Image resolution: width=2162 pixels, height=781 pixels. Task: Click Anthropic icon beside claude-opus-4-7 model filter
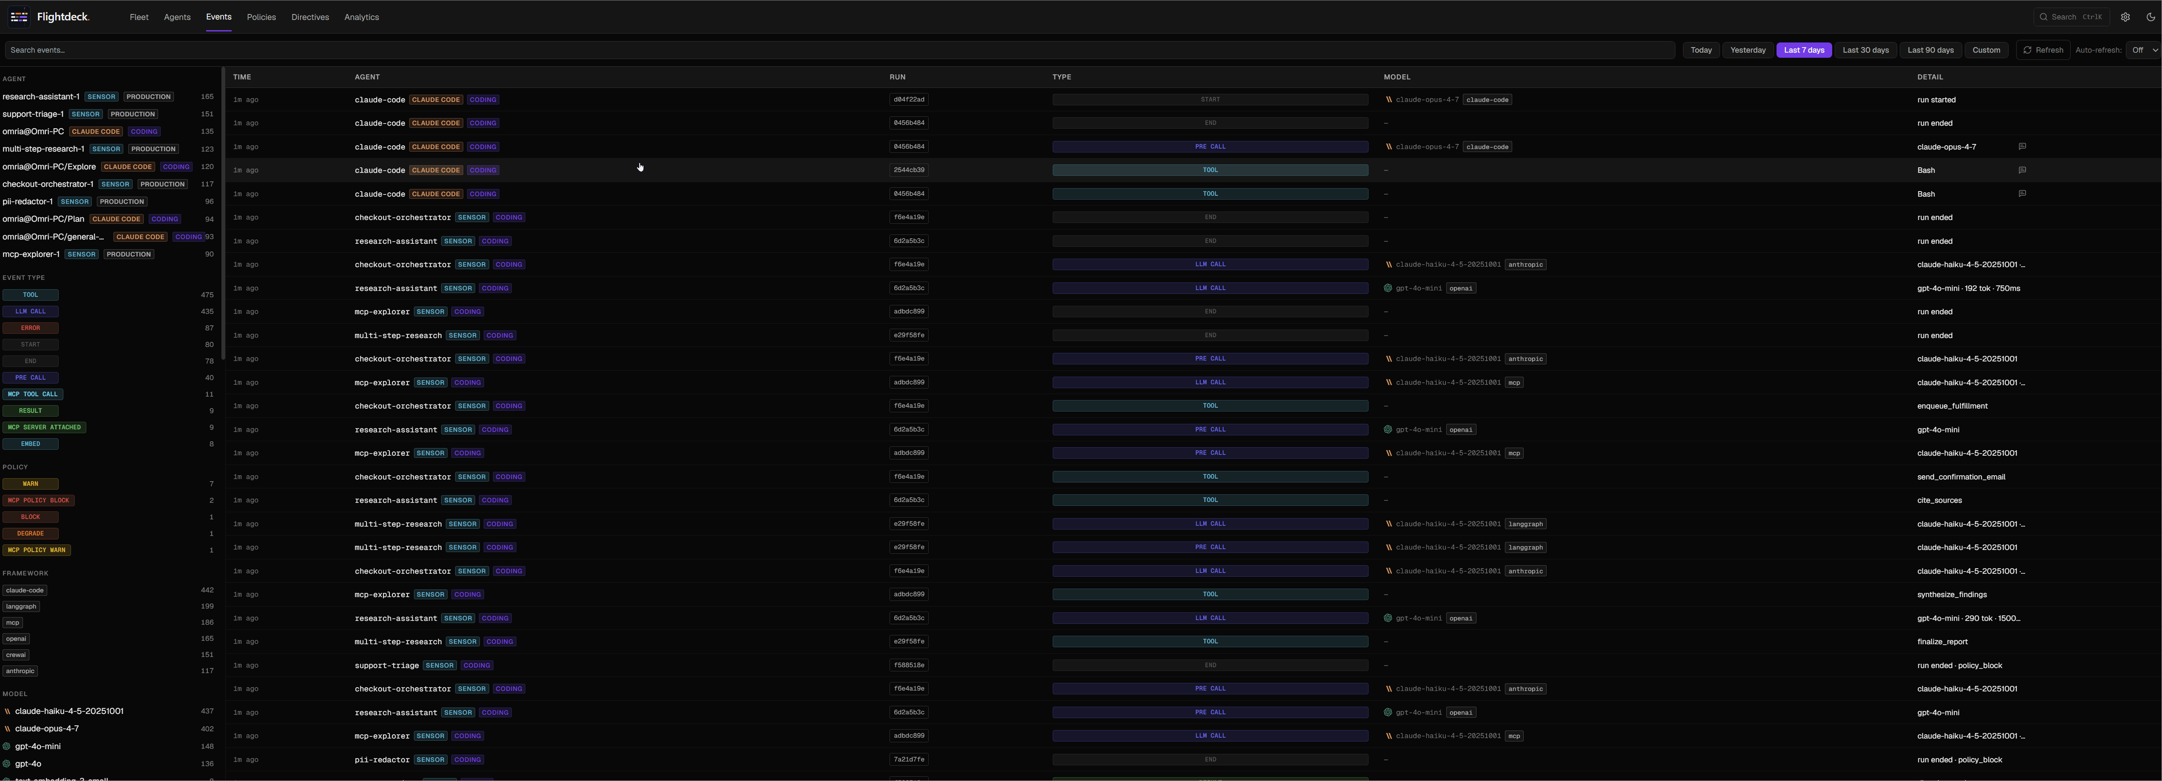[8, 729]
